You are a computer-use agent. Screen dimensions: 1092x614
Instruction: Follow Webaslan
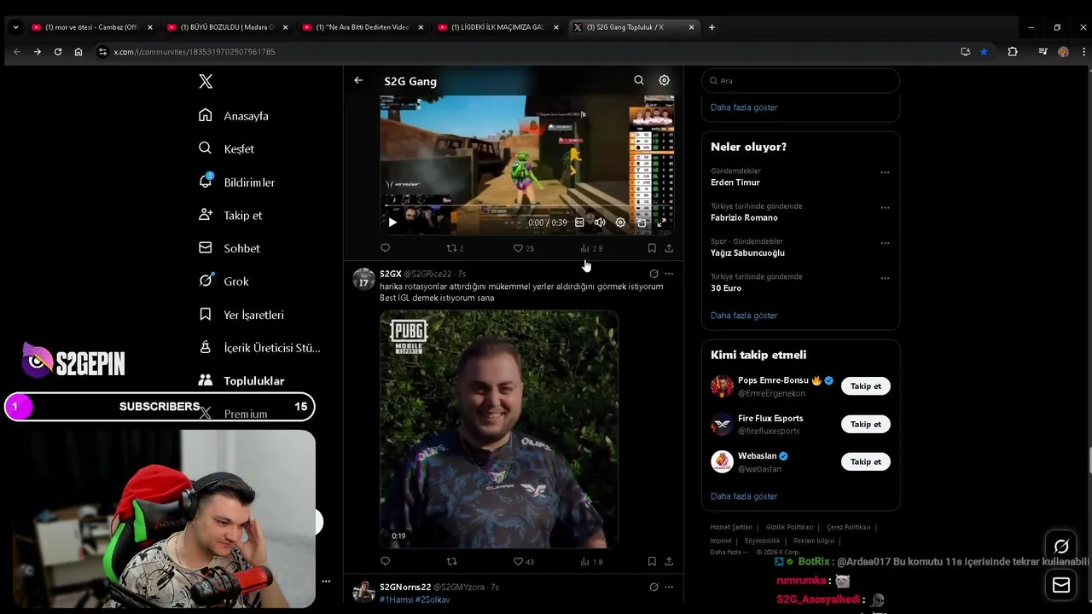tap(865, 461)
